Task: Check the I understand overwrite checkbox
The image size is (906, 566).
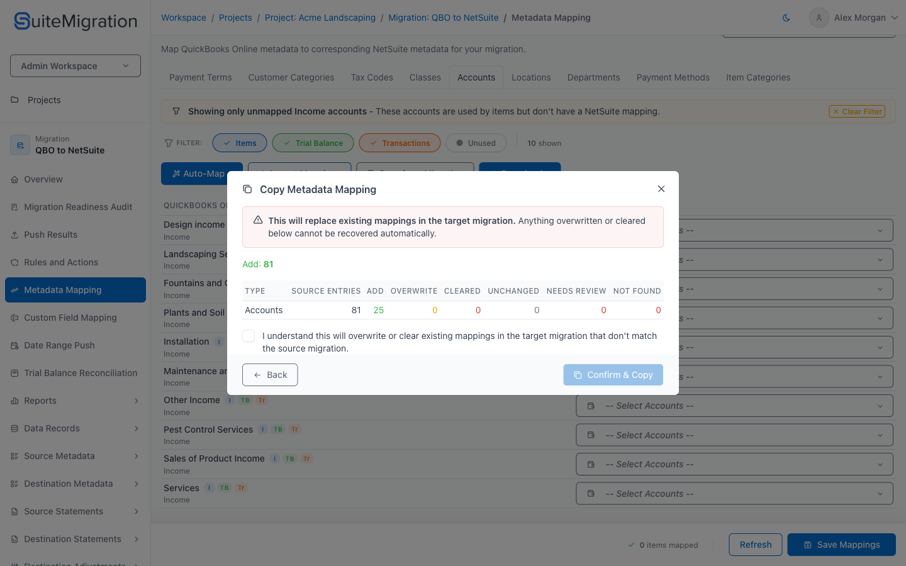Action: pos(249,336)
